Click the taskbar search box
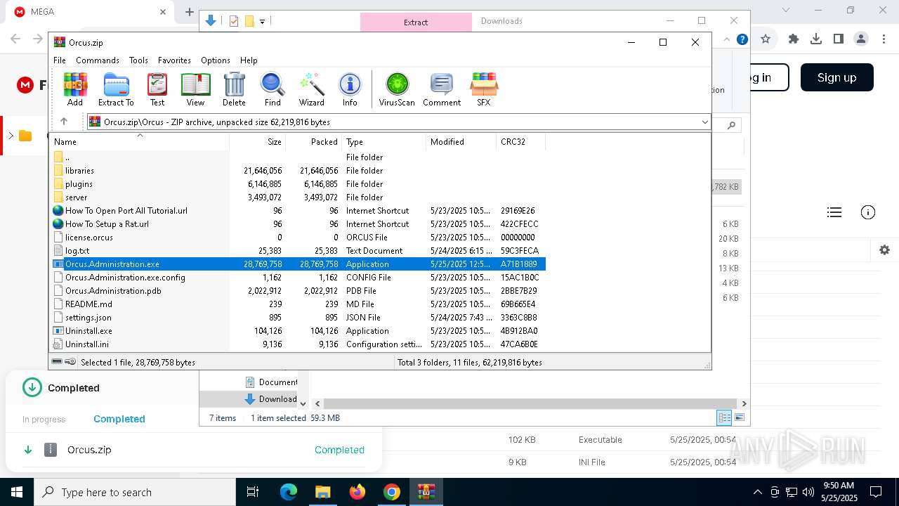Image resolution: width=899 pixels, height=506 pixels. coord(135,492)
